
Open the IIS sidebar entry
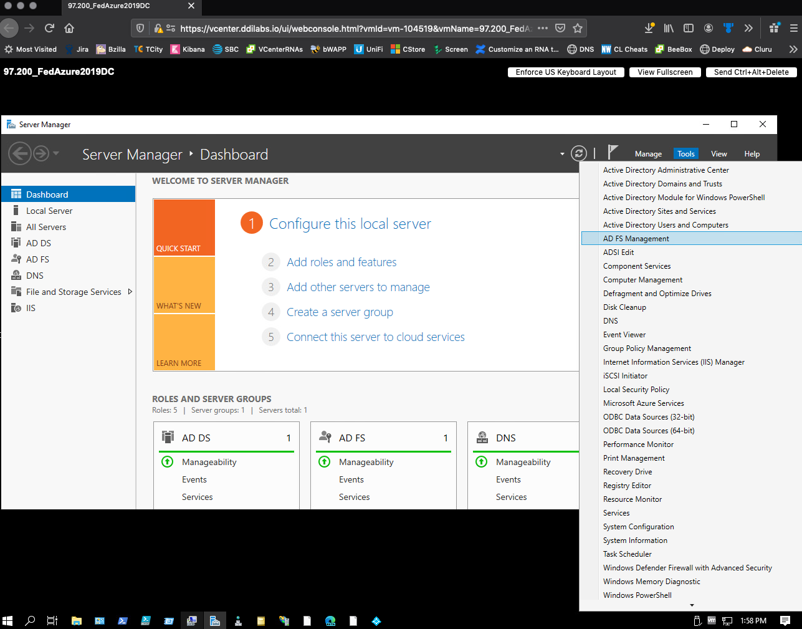click(x=31, y=308)
